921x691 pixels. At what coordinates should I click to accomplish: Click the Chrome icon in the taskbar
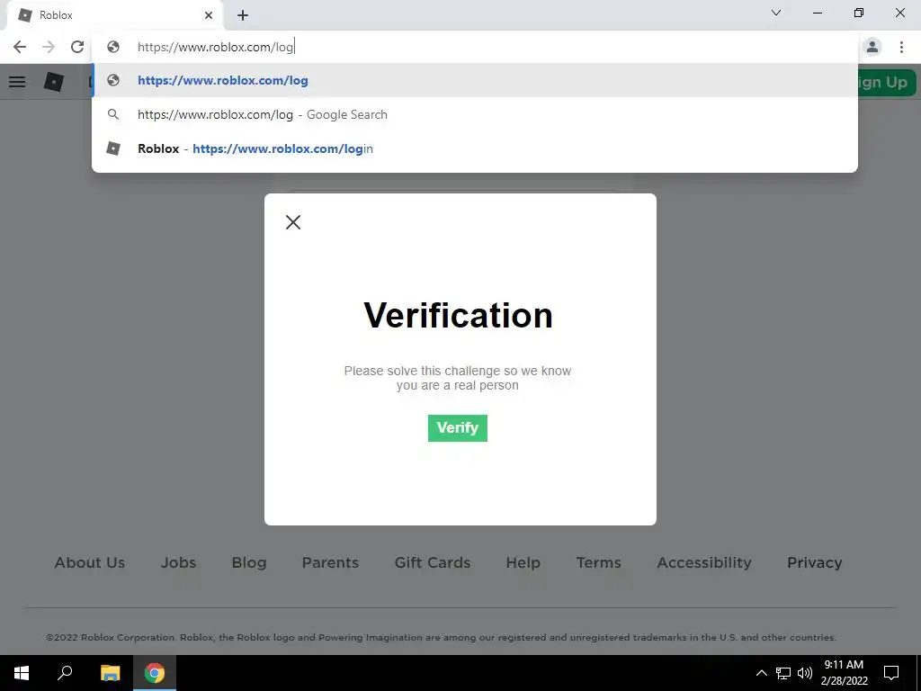[155, 673]
